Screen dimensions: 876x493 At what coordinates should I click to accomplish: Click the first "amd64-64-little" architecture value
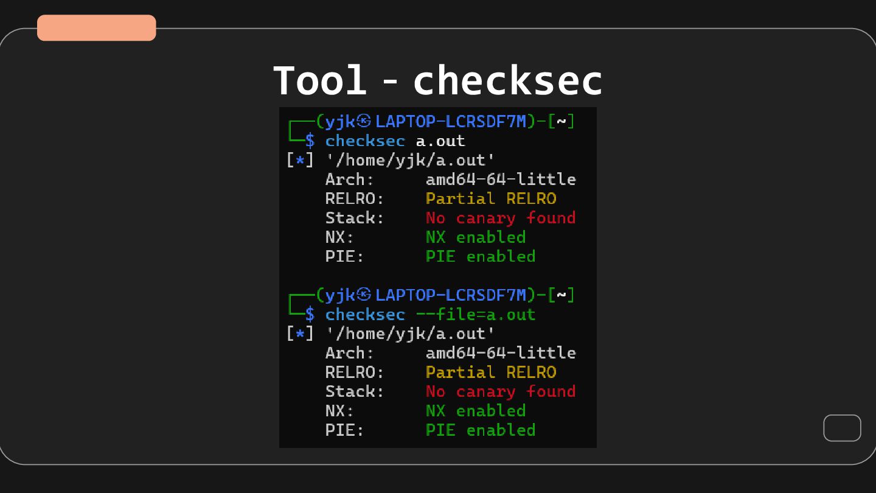click(500, 179)
